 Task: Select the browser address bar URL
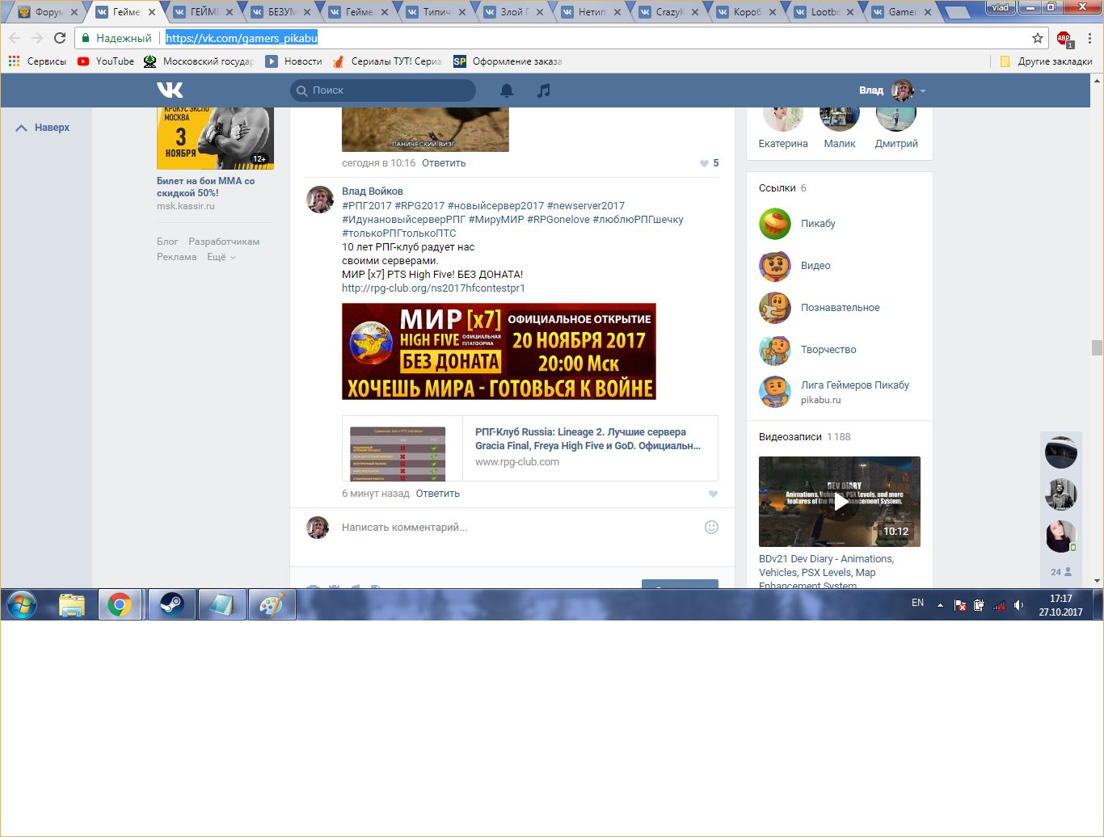(242, 38)
